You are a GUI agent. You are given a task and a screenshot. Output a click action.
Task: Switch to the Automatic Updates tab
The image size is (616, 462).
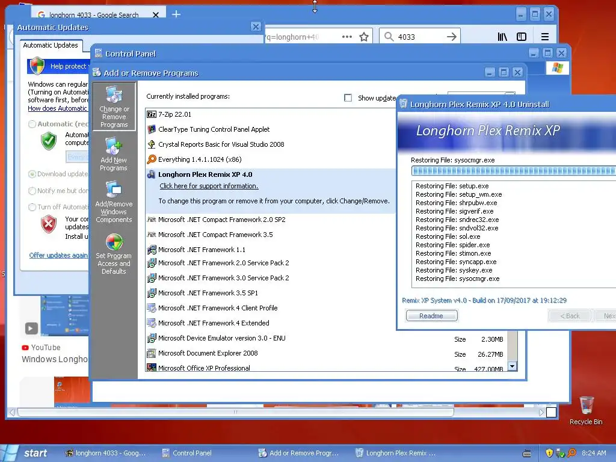[51, 45]
